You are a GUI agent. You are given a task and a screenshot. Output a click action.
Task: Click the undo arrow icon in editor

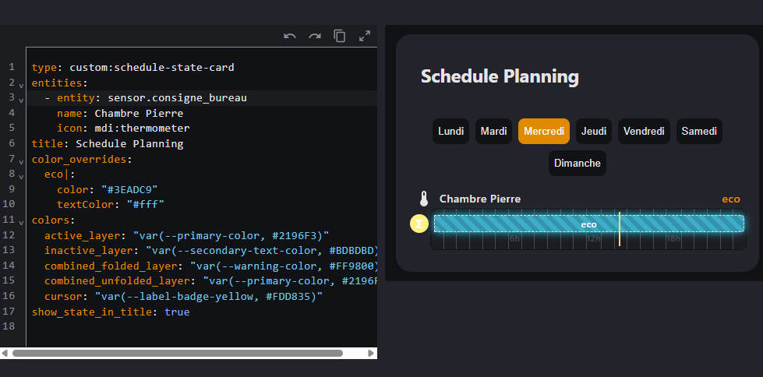point(290,36)
